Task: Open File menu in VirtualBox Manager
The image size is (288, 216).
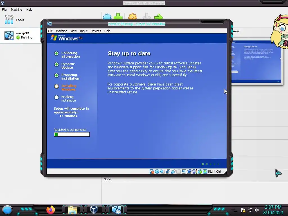Action: [4, 10]
